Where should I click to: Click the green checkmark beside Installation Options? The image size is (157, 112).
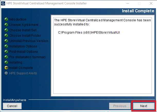coord(6,46)
